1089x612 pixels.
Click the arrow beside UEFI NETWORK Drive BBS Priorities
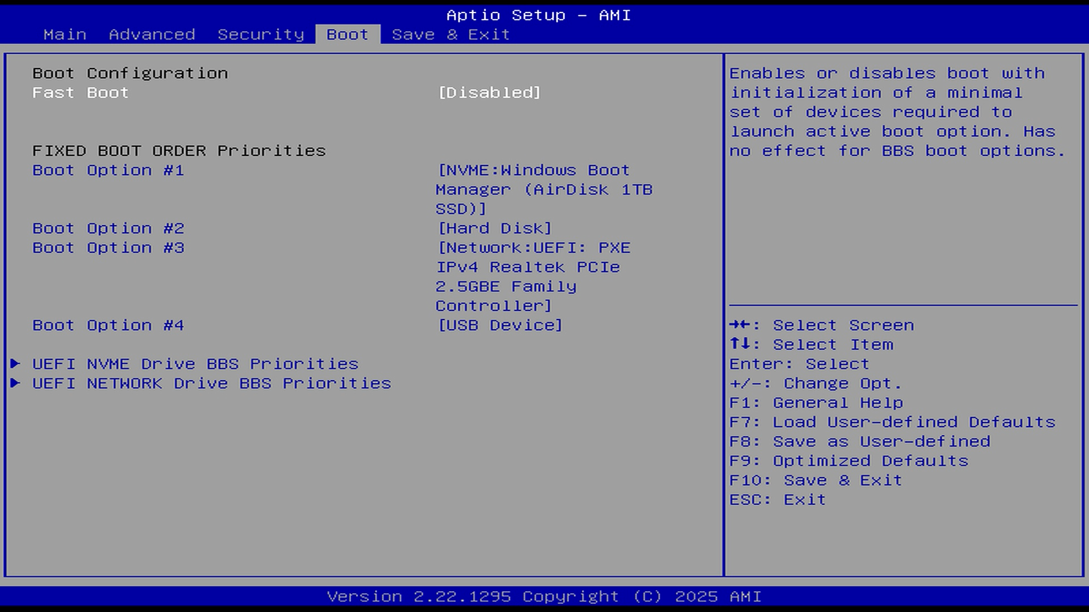pos(15,383)
